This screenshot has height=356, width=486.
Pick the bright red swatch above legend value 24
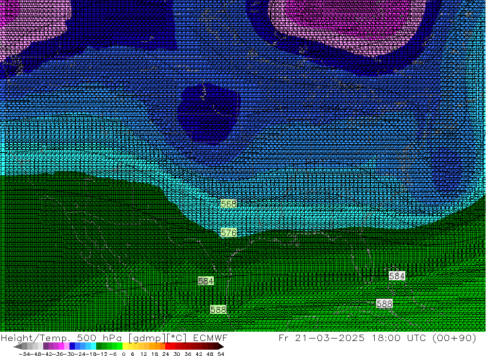point(168,346)
